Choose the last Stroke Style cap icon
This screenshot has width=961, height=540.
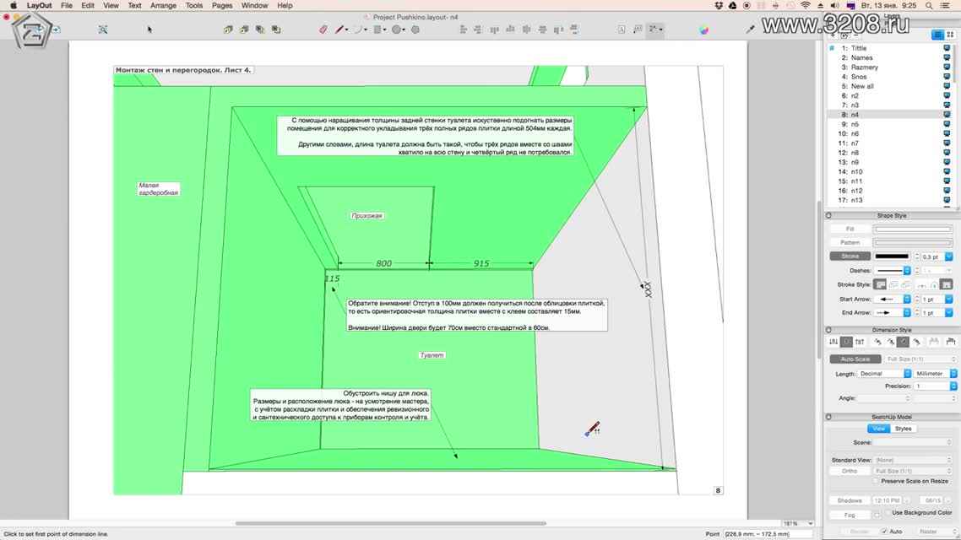947,284
